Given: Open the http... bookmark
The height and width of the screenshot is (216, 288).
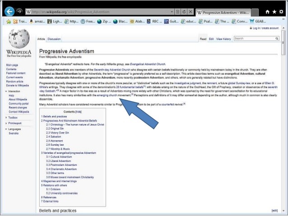Looking at the screenshot, I should click(x=71, y=22).
